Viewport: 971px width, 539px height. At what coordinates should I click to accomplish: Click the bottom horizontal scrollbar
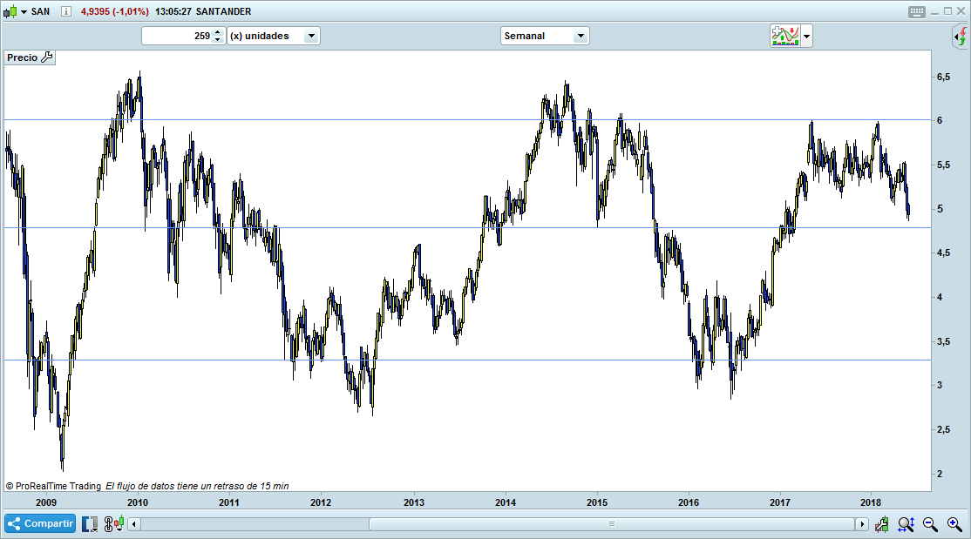[x=610, y=523]
